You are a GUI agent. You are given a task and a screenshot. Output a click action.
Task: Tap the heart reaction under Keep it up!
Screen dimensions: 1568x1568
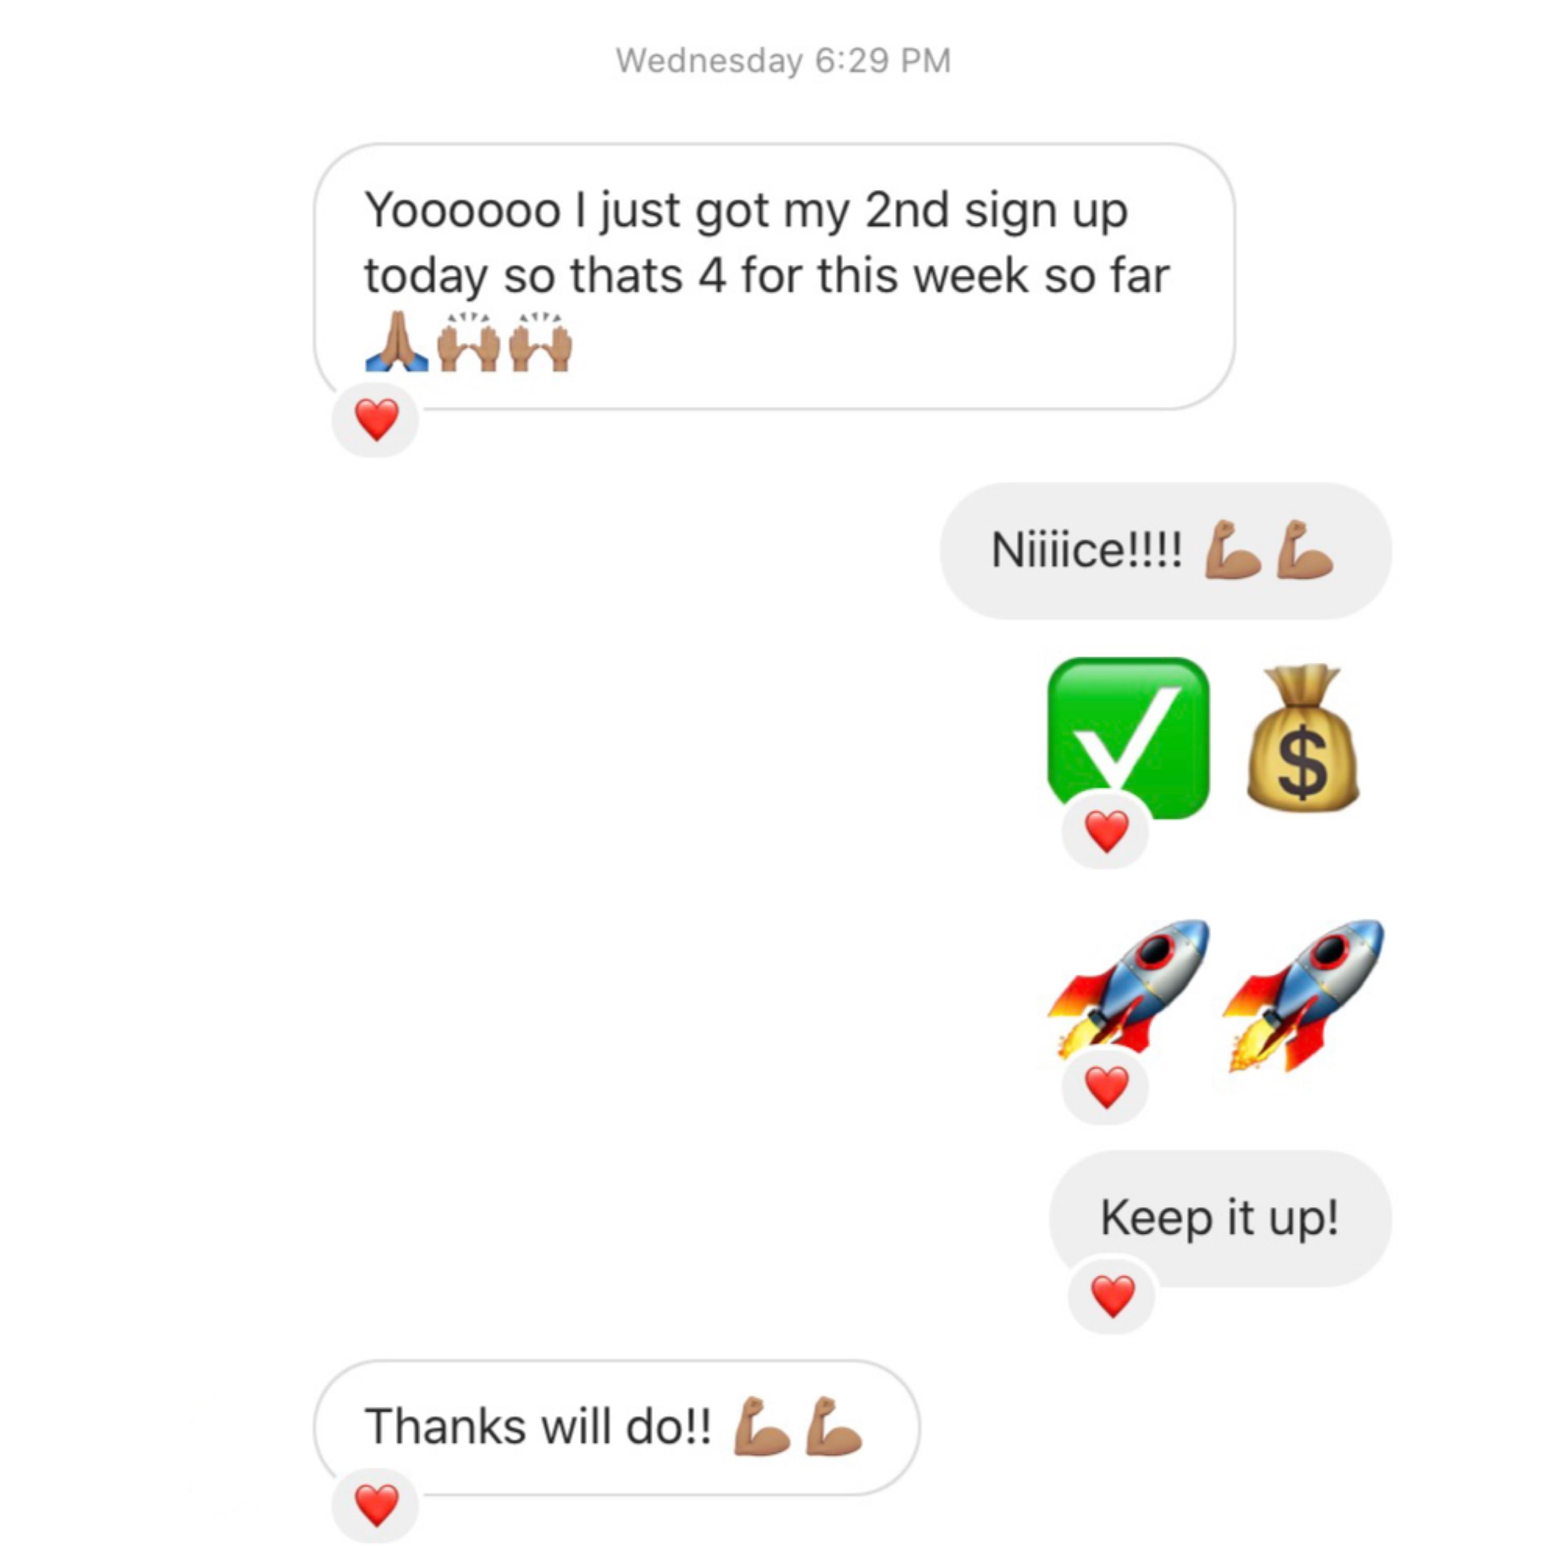[x=1112, y=1295]
